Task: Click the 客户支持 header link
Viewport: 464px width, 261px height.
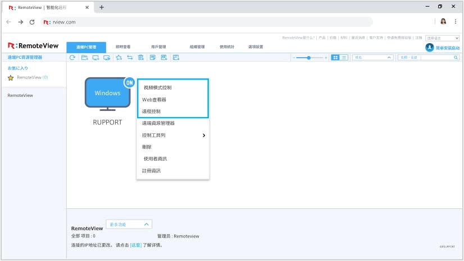Action: tap(376, 38)
